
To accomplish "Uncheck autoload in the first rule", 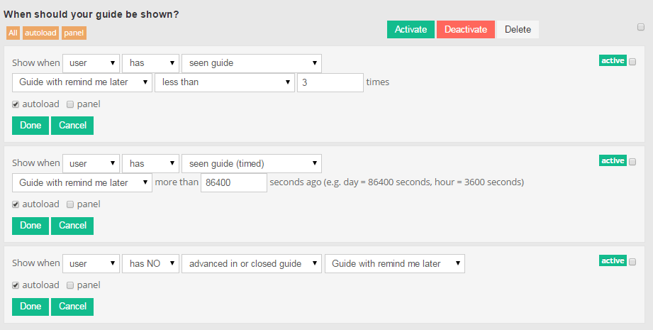I will click(x=16, y=104).
